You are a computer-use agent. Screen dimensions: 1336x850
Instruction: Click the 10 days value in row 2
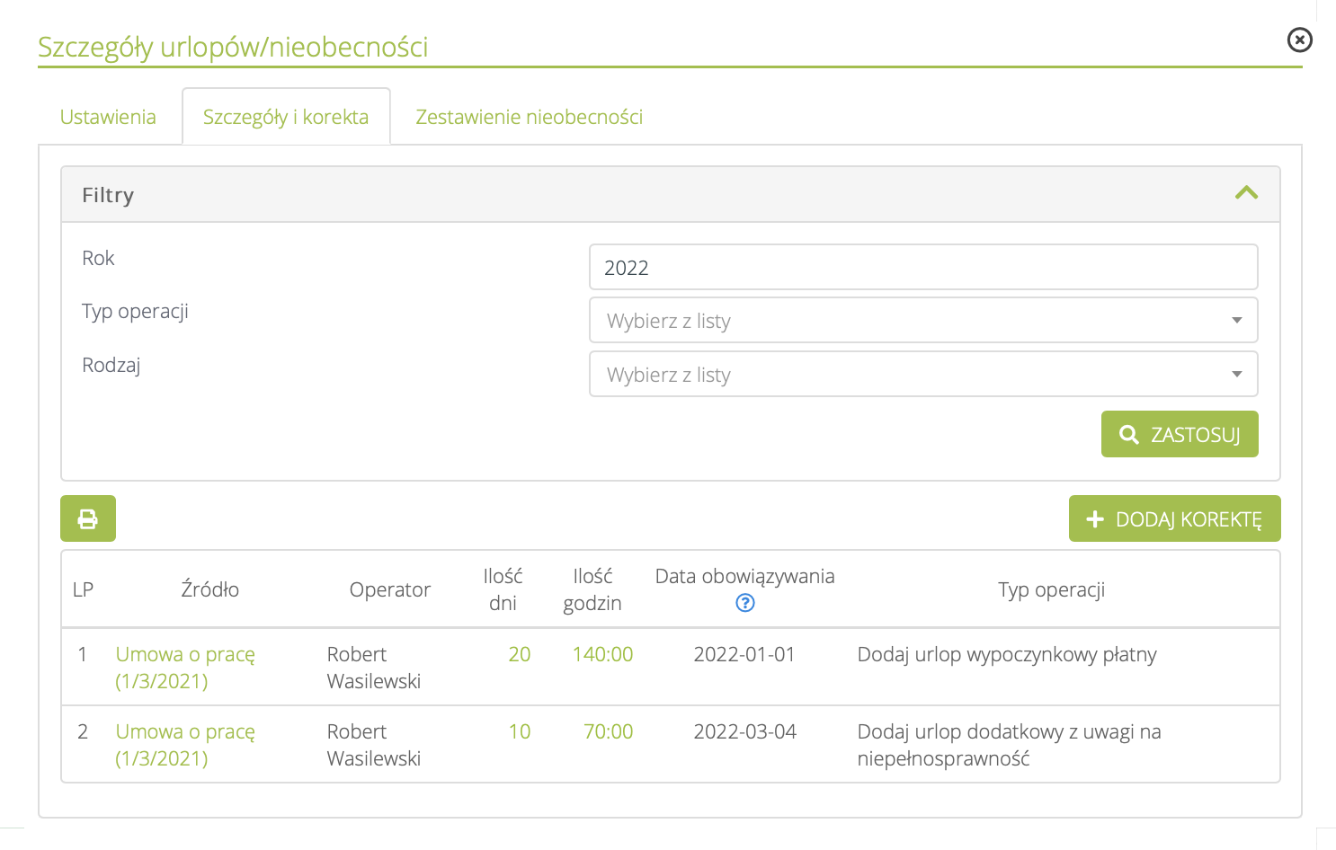tap(519, 731)
